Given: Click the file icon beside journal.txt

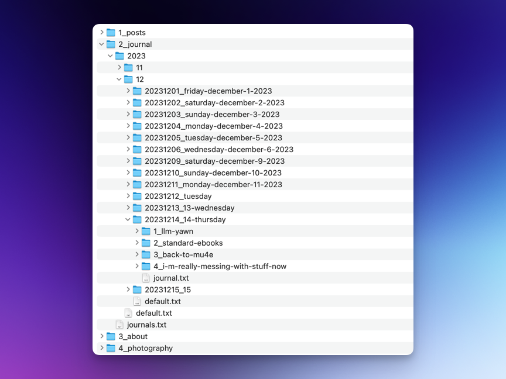Looking at the screenshot, I should (x=145, y=278).
